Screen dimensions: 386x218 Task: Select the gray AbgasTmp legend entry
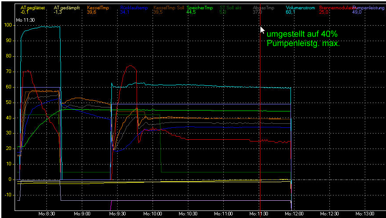point(264,8)
